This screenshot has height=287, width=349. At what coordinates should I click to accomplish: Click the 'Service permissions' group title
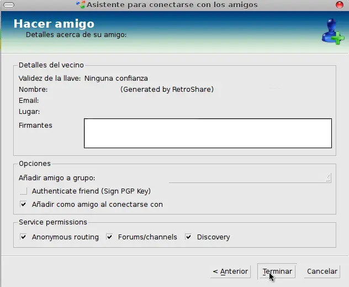53,222
